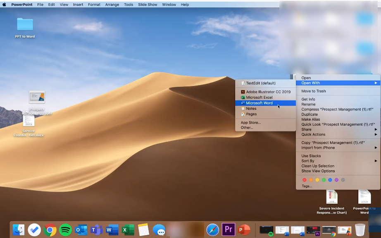Expand the Quick Actions submenu
This screenshot has height=238, width=381.
338,135
